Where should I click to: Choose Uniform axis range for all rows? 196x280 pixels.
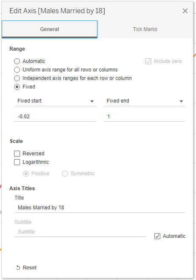click(17, 70)
